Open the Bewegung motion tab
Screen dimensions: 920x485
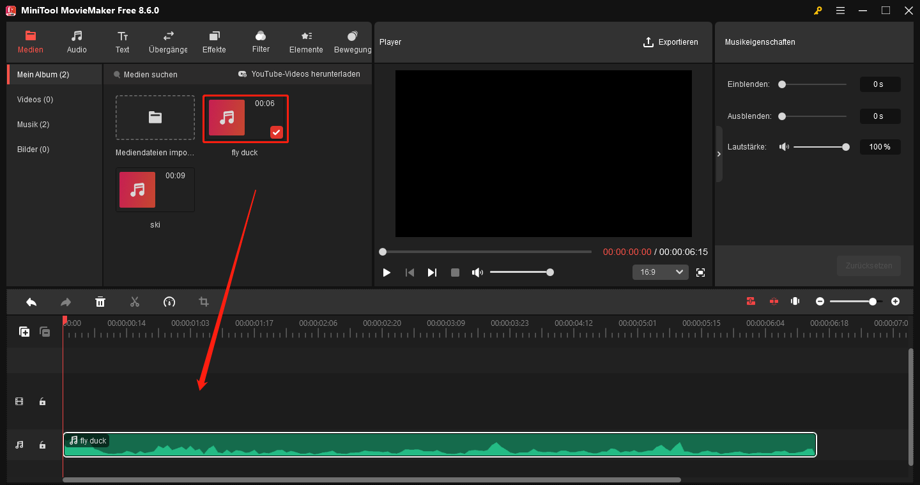click(x=353, y=42)
